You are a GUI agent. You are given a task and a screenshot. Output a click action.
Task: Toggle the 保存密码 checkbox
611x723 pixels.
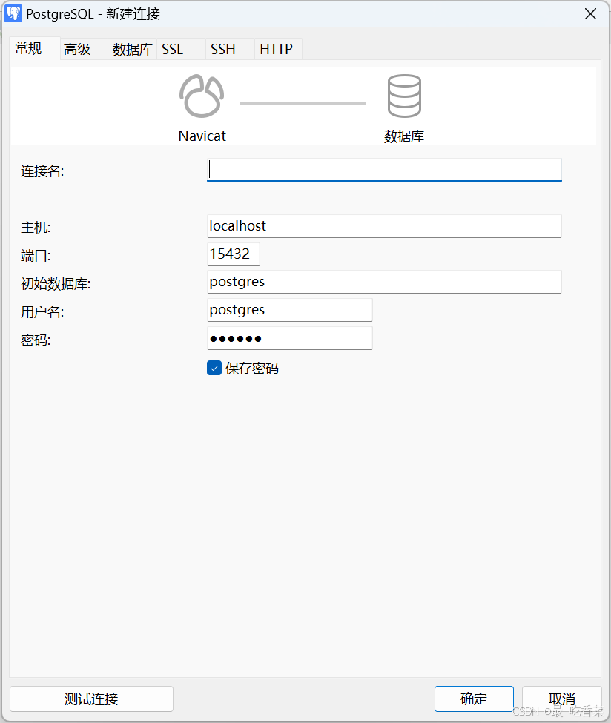(x=214, y=368)
